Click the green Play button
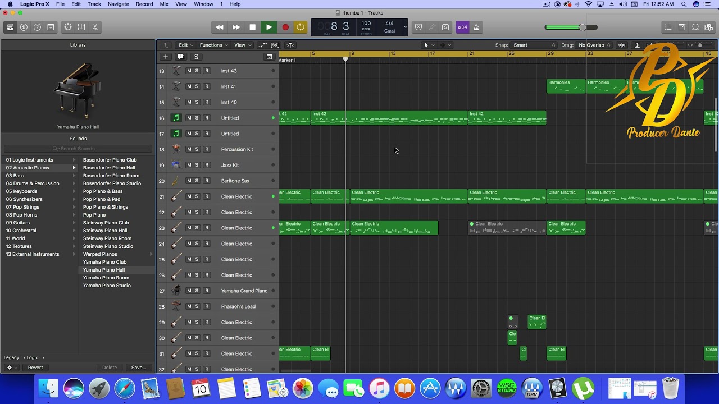Viewport: 719px width, 404px height. click(269, 27)
